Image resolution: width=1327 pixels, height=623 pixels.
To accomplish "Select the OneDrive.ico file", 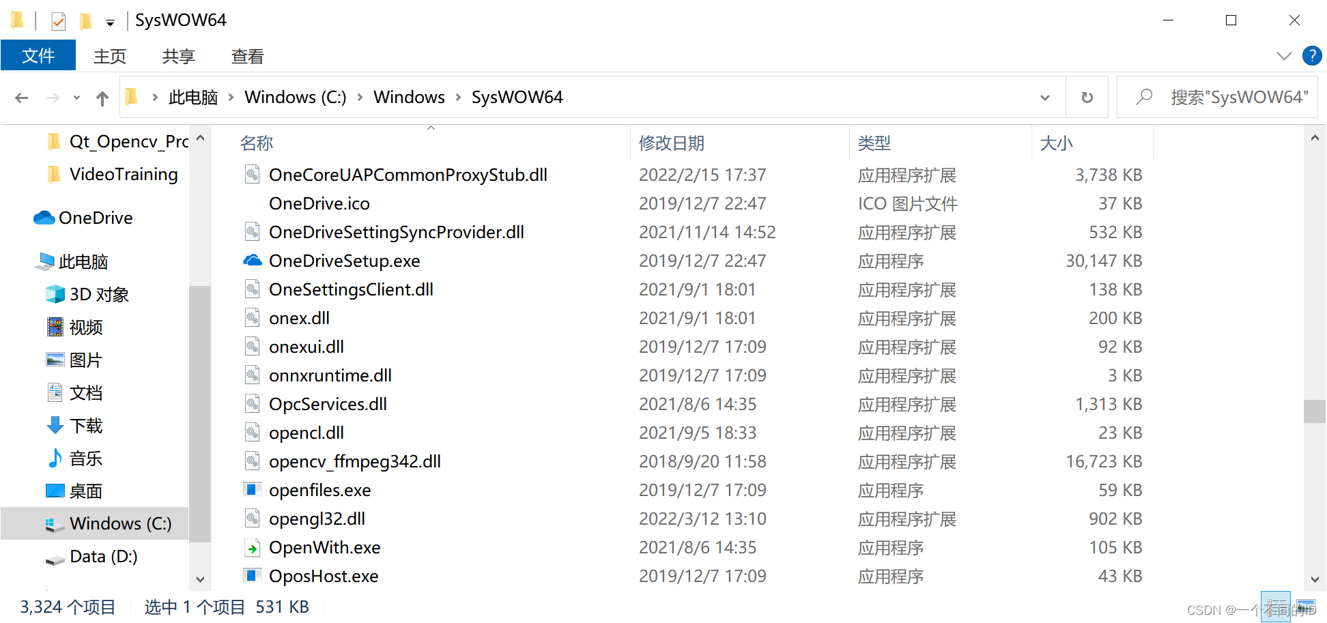I will click(x=319, y=203).
